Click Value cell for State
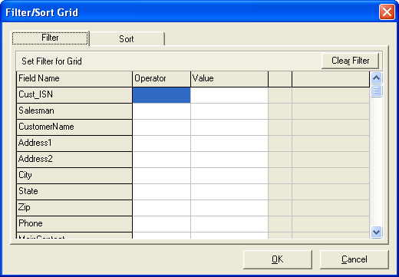The image size is (399, 277). 229,192
